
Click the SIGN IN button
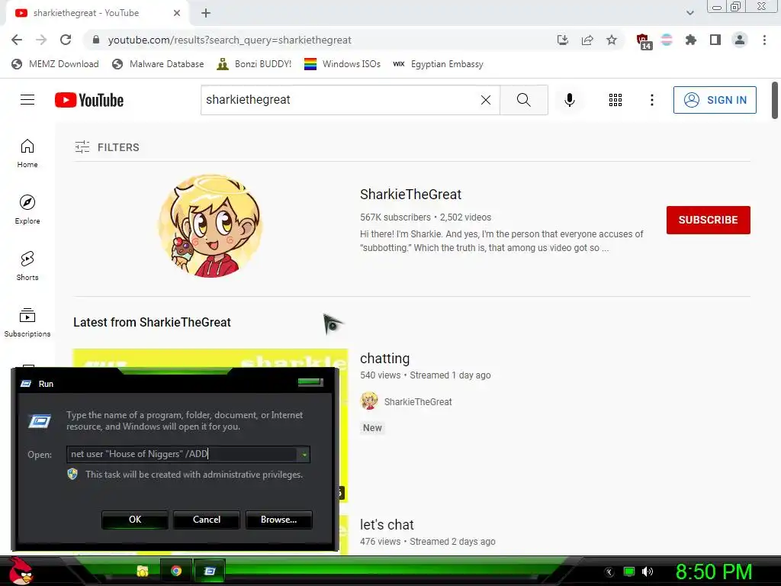pos(715,100)
